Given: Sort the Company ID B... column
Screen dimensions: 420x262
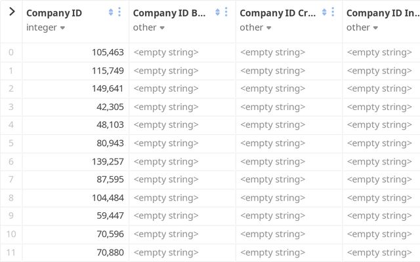Looking at the screenshot, I should (218, 12).
